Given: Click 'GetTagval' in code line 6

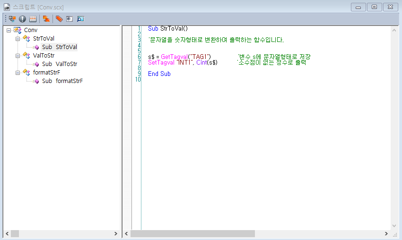Looking at the screenshot, I should [175, 57].
